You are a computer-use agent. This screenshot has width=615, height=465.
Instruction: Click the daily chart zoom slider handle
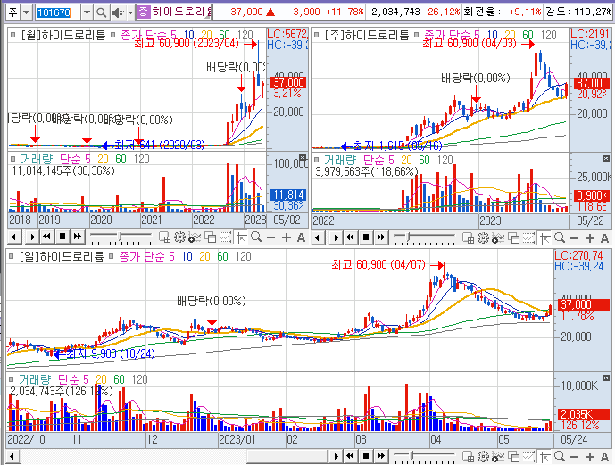pyautogui.click(x=412, y=455)
